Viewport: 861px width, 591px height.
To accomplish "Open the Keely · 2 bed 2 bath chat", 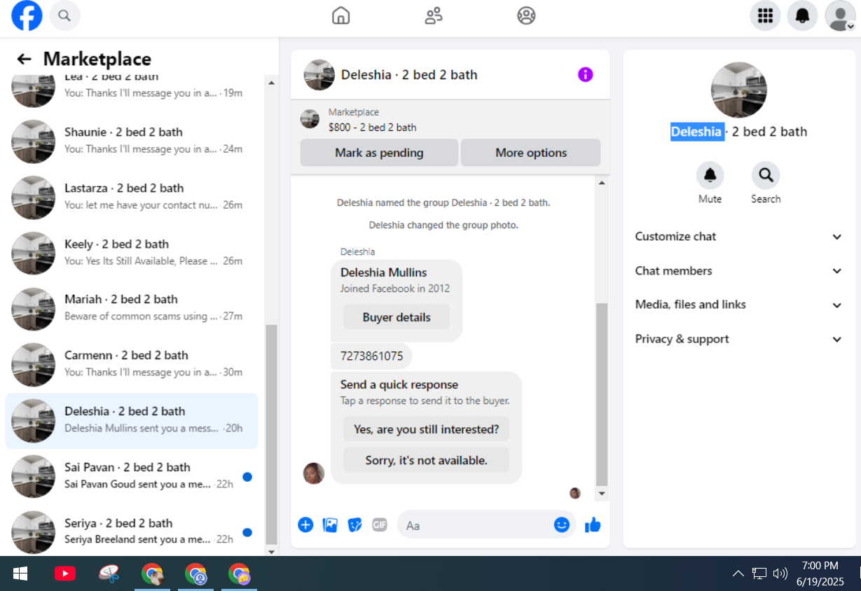I will [132, 252].
